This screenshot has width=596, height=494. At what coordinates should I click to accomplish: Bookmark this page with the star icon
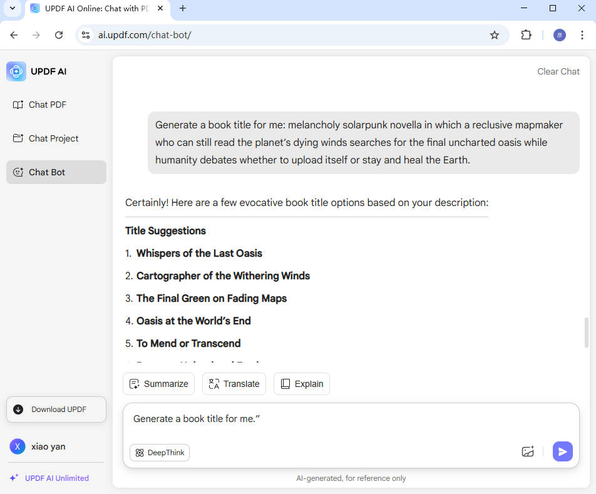[494, 35]
